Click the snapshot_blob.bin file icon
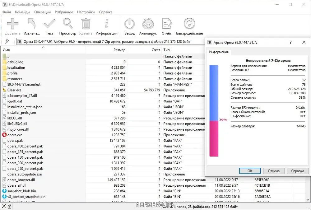Screen dimensions: 311x210 tap(4, 191)
